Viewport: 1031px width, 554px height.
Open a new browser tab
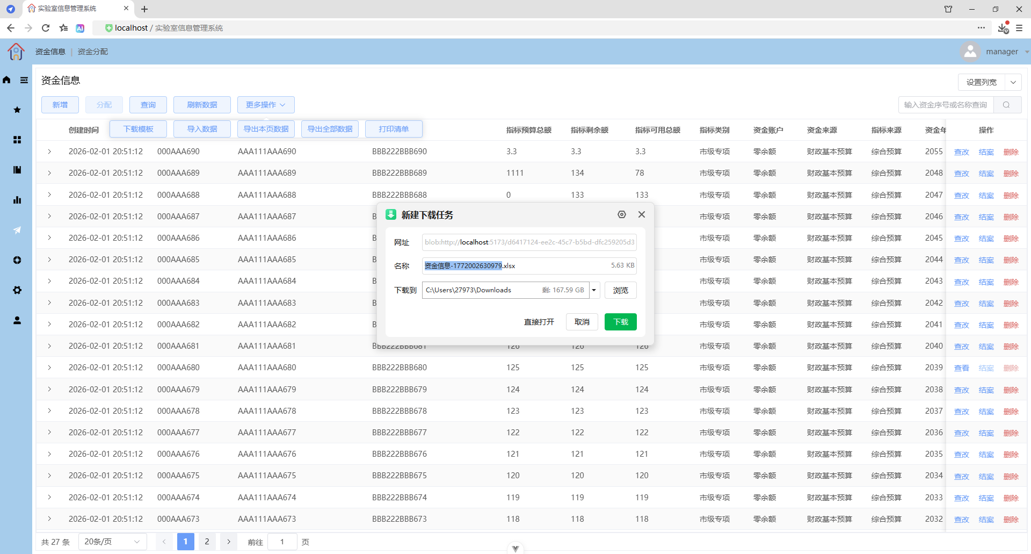[x=144, y=9]
